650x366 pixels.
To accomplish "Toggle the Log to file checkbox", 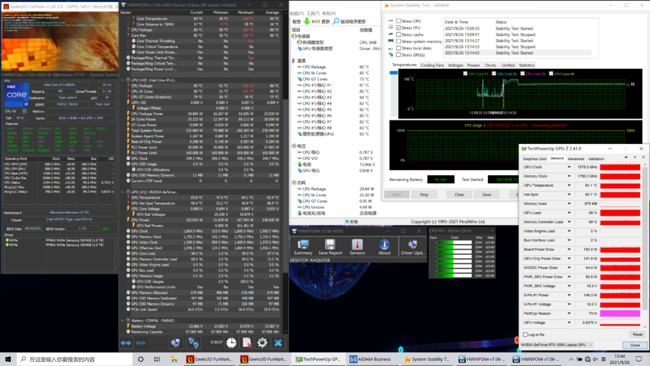I will coord(525,334).
